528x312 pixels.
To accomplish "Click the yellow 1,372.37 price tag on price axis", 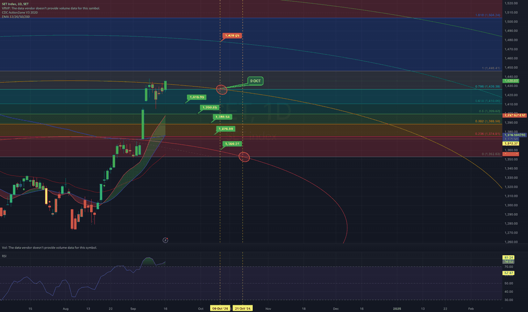I will (511, 144).
